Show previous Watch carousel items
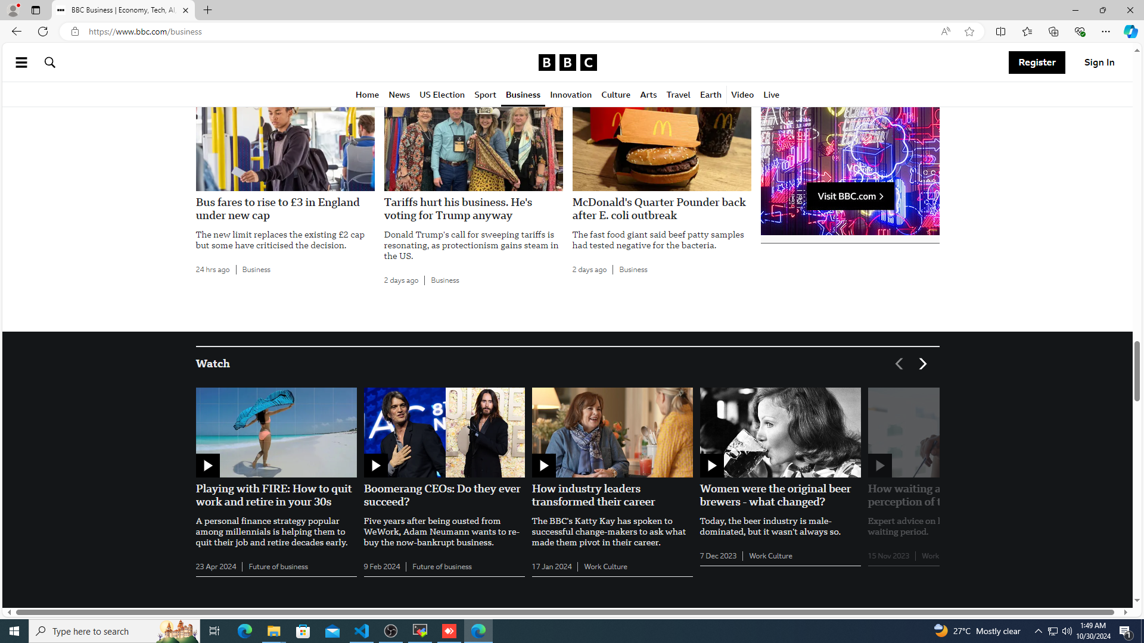This screenshot has width=1144, height=643. [899, 364]
